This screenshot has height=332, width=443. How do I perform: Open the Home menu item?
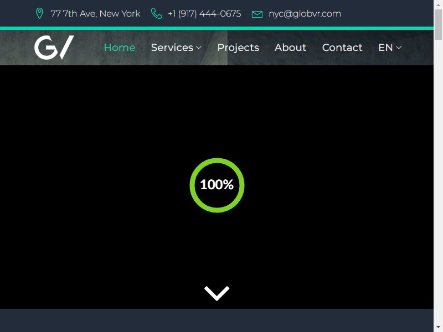tap(120, 48)
